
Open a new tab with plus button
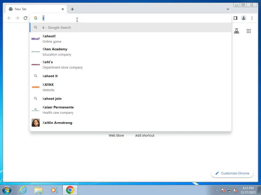(72, 9)
